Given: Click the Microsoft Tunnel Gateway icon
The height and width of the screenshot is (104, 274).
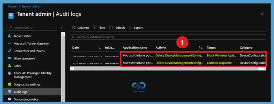Looking at the screenshot, I should coord(9,44).
